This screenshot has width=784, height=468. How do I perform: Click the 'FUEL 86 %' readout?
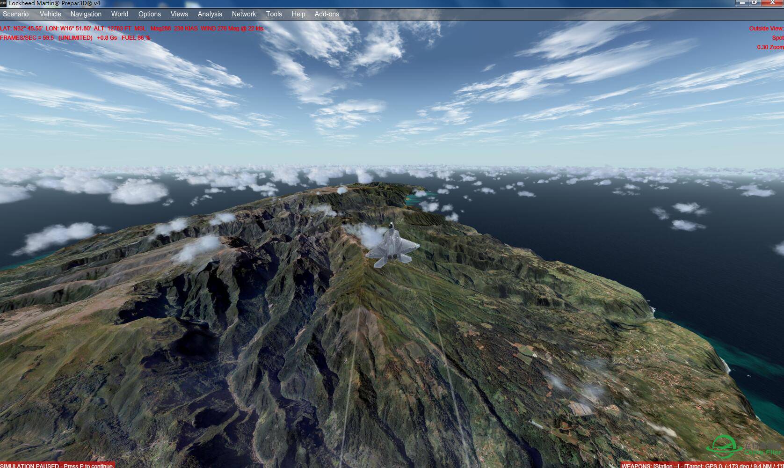(x=136, y=38)
